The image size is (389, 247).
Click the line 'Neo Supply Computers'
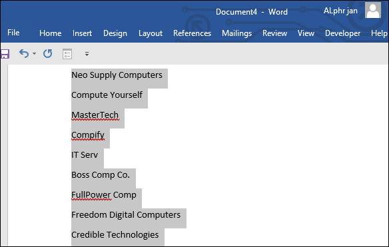[117, 75]
